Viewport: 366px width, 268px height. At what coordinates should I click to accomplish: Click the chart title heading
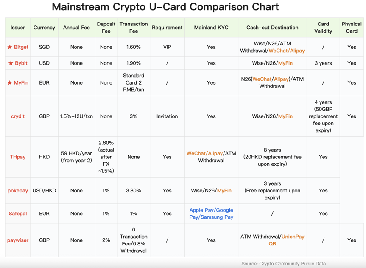[165, 7]
